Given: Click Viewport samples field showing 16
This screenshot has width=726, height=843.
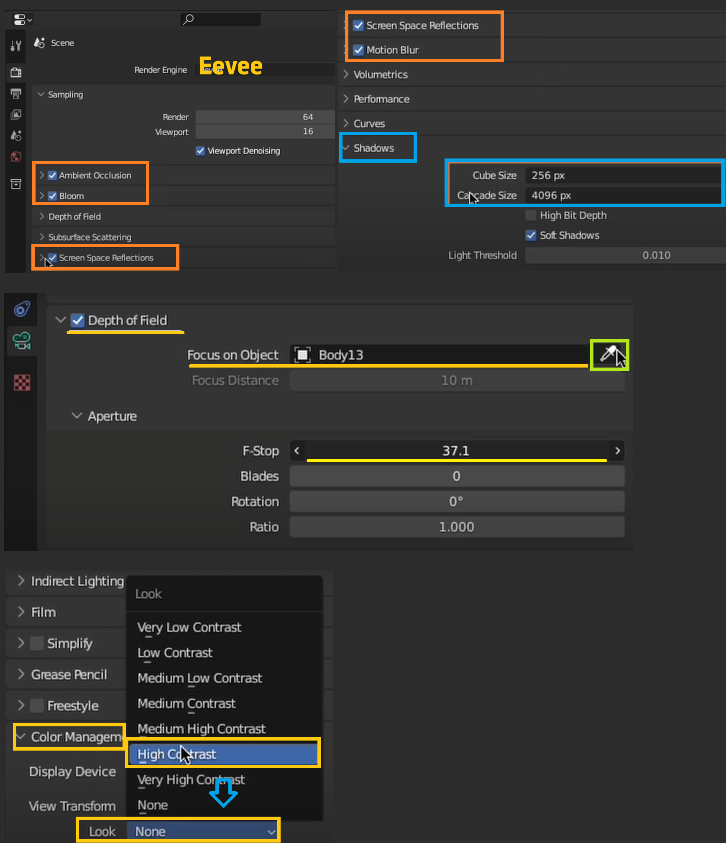Looking at the screenshot, I should pyautogui.click(x=265, y=131).
